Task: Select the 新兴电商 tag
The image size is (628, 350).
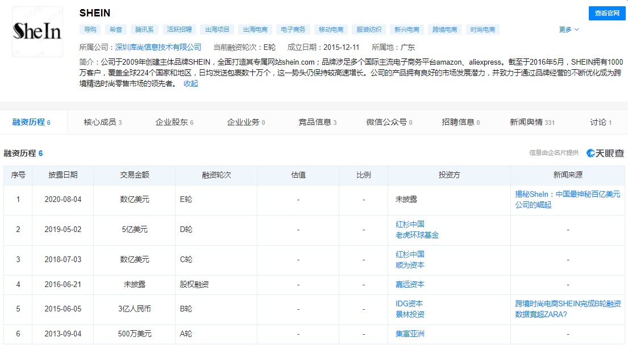Action: click(x=406, y=29)
